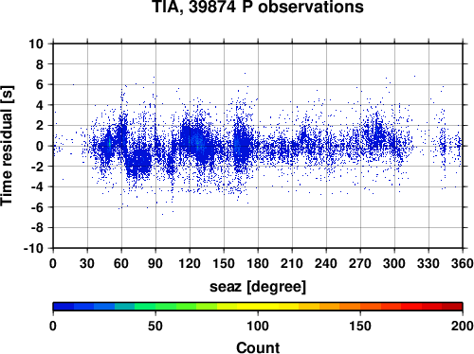The width and height of the screenshot is (474, 354).
Task: Click the 'Time residual [s]' y-axis label
Action: pyautogui.click(x=7, y=146)
